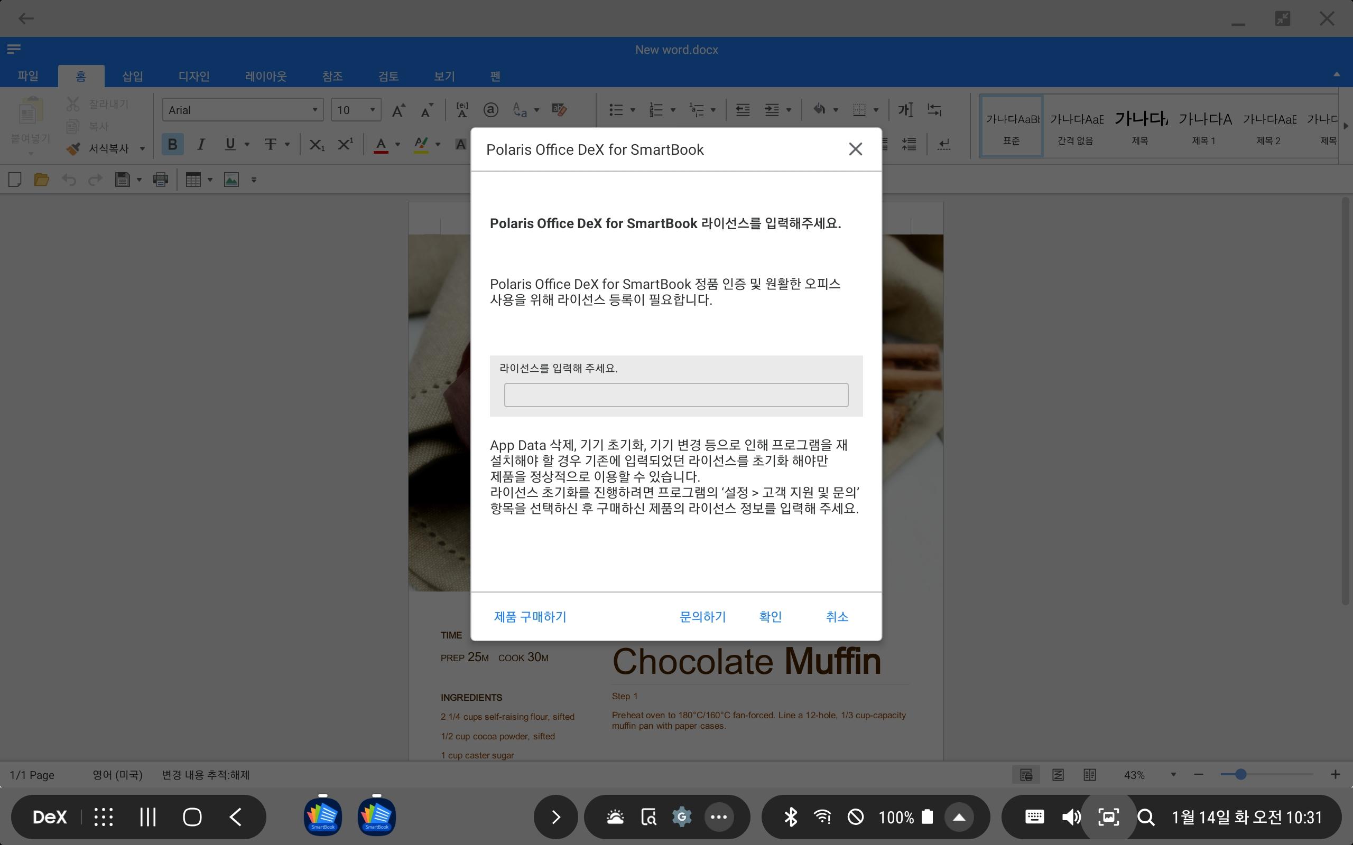Click the save disk icon
Viewport: 1353px width, 845px height.
(123, 180)
